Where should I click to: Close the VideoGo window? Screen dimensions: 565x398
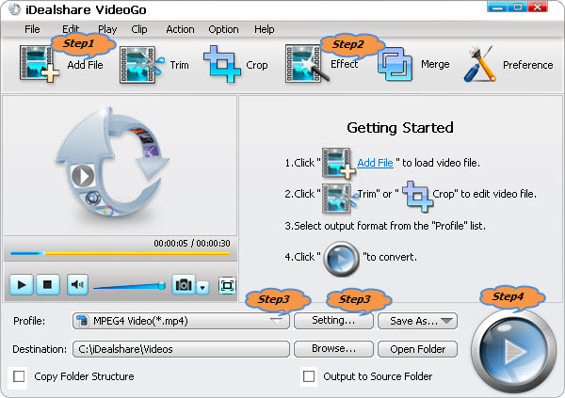(538, 7)
